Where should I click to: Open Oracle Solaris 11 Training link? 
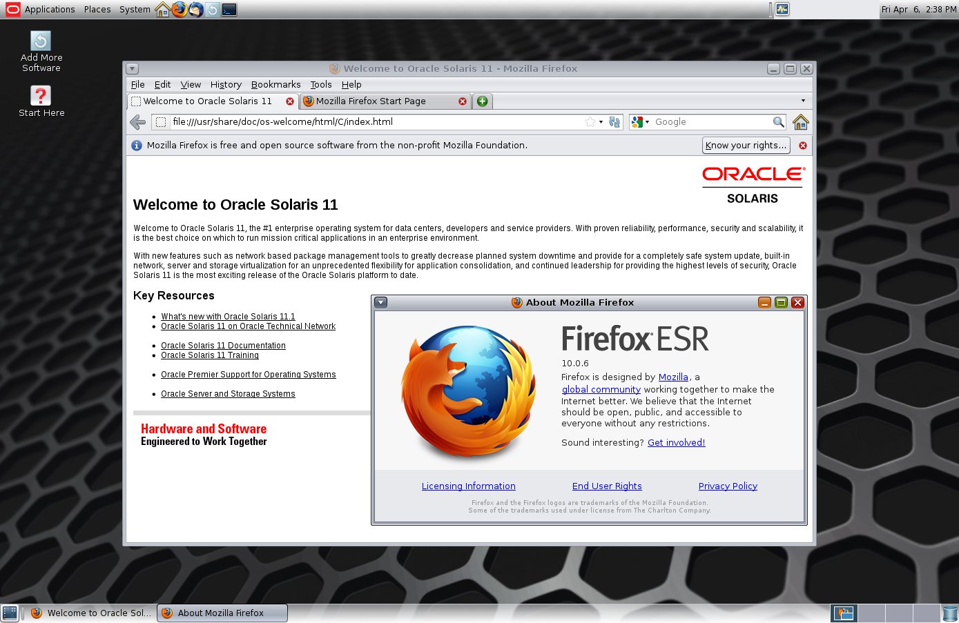(210, 355)
